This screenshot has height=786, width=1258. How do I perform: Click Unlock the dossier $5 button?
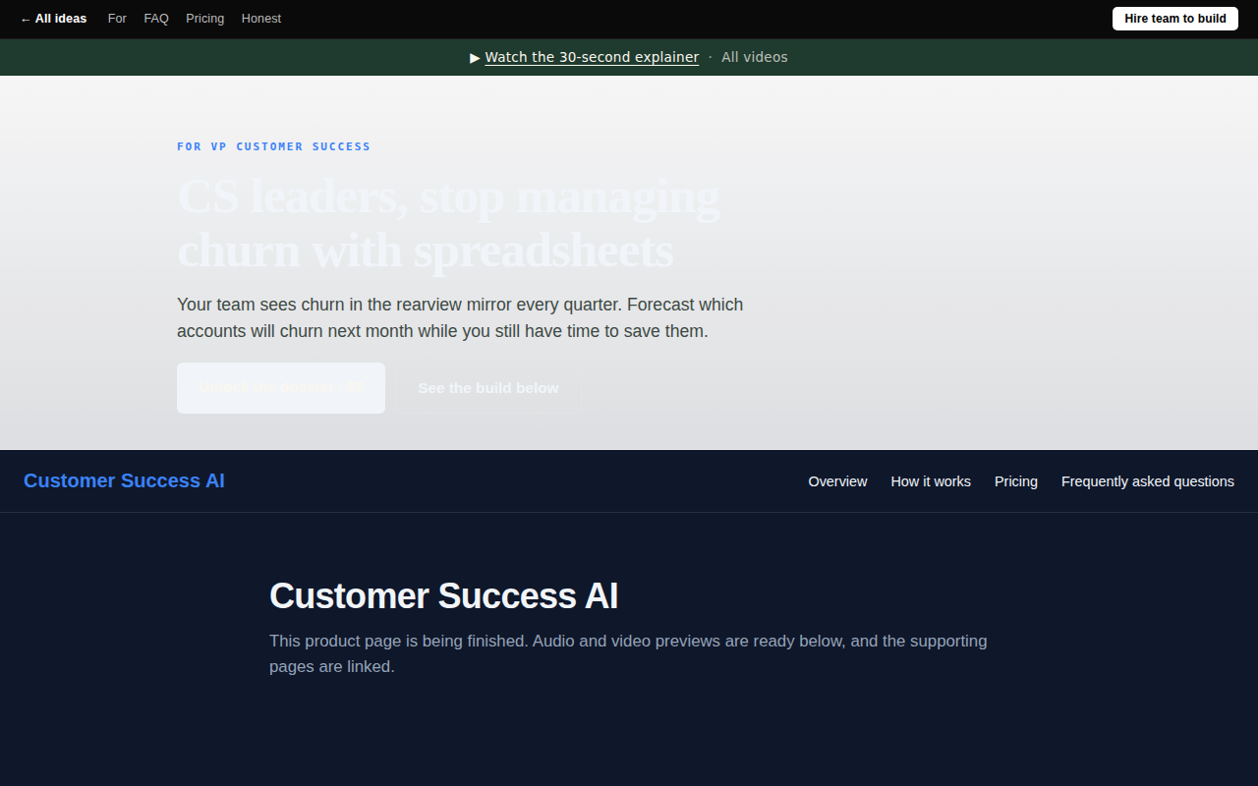tap(281, 388)
